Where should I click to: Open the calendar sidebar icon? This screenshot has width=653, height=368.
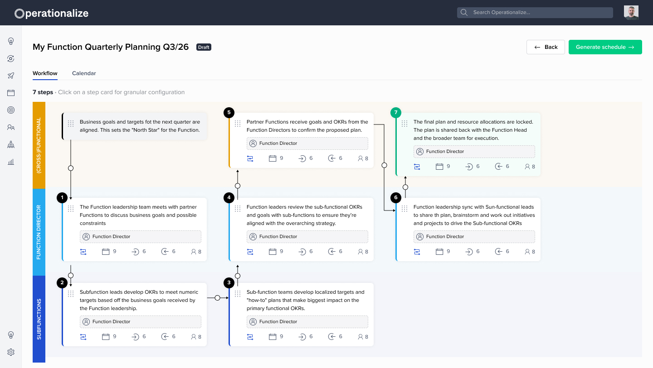pyautogui.click(x=11, y=93)
